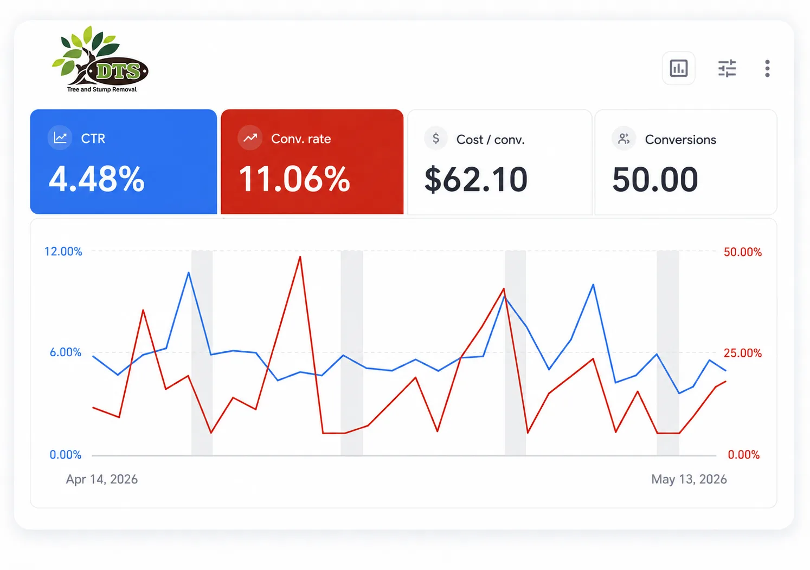Select the Cost / conv. metric card
Image resolution: width=810 pixels, height=570 pixels.
500,162
